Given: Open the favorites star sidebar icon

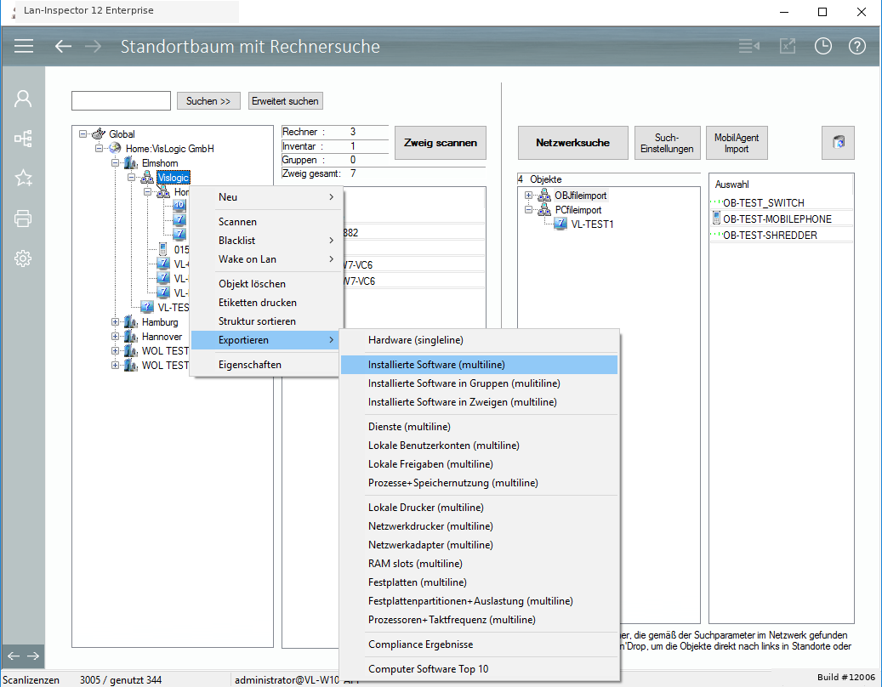Looking at the screenshot, I should 23,179.
